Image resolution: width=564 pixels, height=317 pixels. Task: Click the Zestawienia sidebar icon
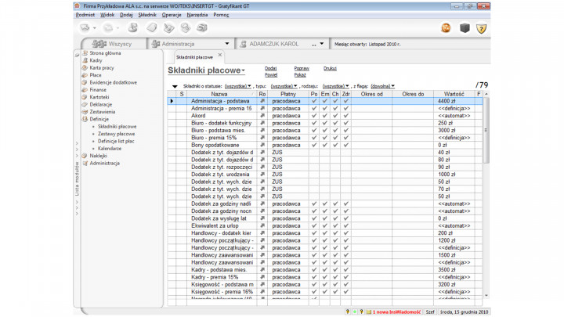click(85, 112)
